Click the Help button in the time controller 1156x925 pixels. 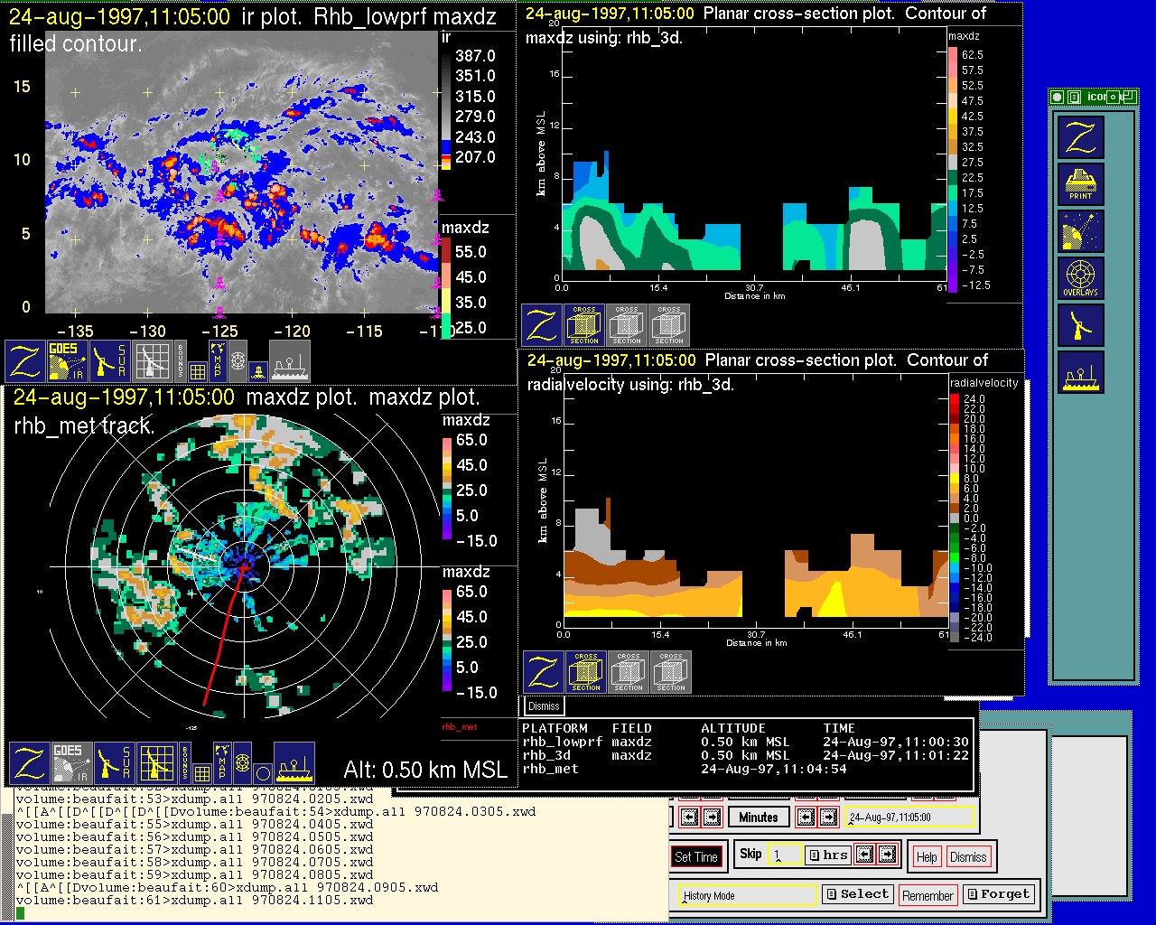coord(927,857)
